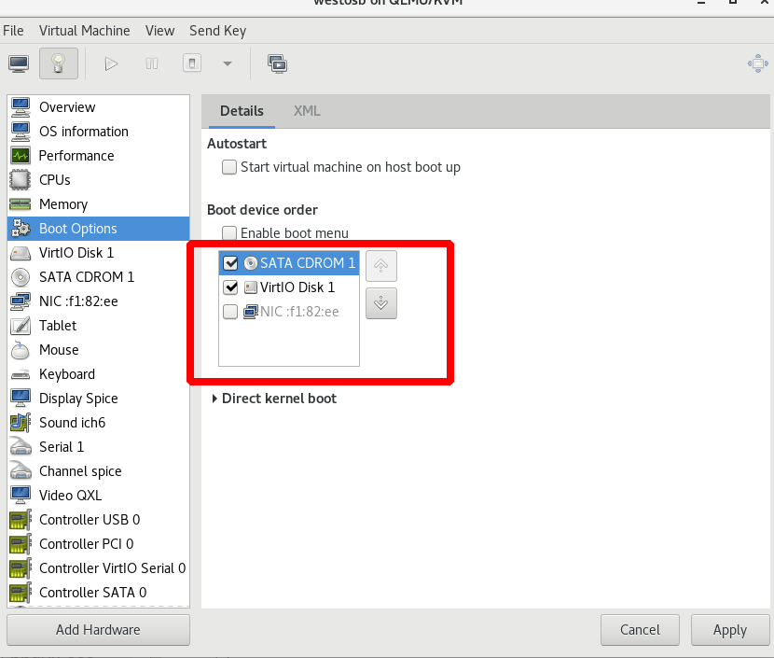Select Controller VirtIO Serial 0
774x658 pixels.
[x=99, y=568]
